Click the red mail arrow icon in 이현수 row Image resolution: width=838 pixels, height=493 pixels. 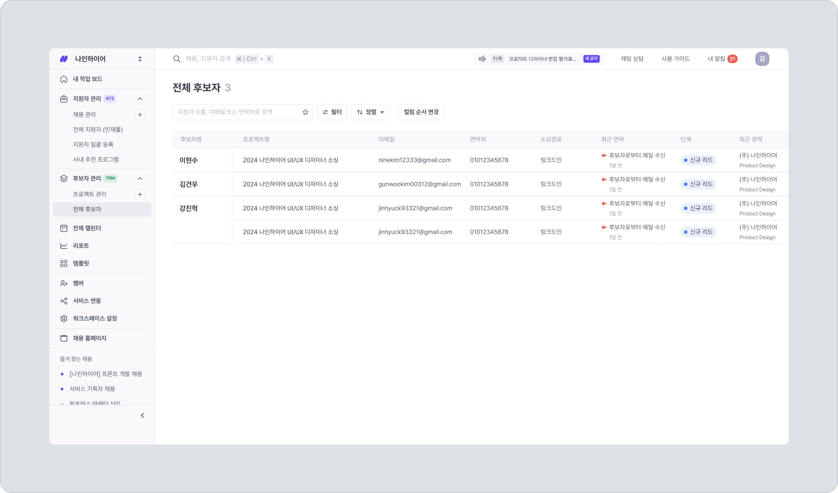point(604,155)
